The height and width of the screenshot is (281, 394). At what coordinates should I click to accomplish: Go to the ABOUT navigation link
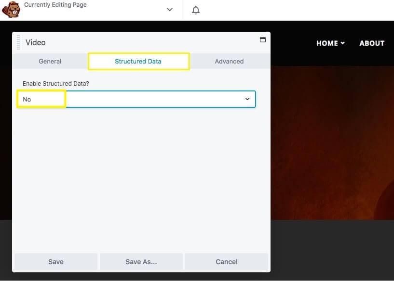coord(372,43)
